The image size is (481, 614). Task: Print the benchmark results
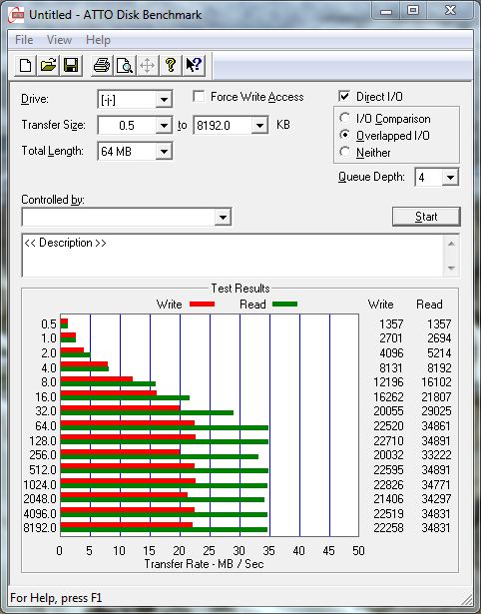point(102,65)
